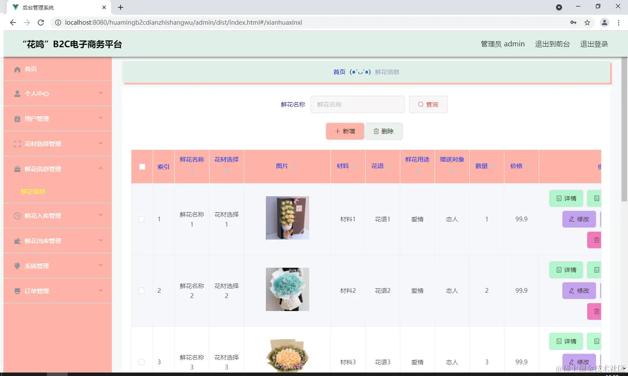
Task: Open the Chrome profile avatar
Action: [x=604, y=23]
